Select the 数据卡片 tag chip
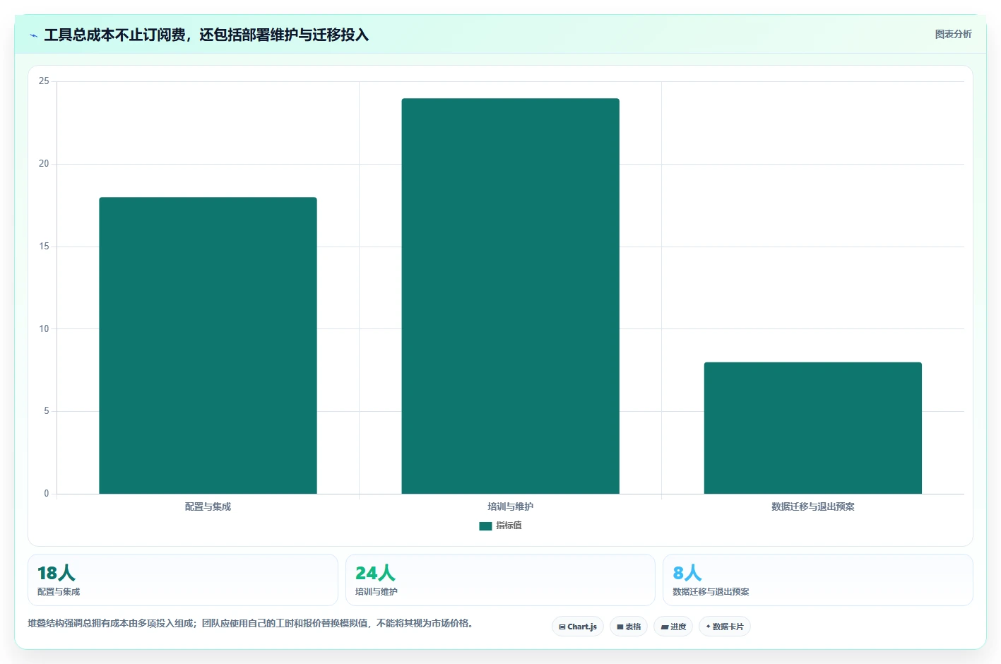Image resolution: width=1001 pixels, height=664 pixels. (x=725, y=627)
